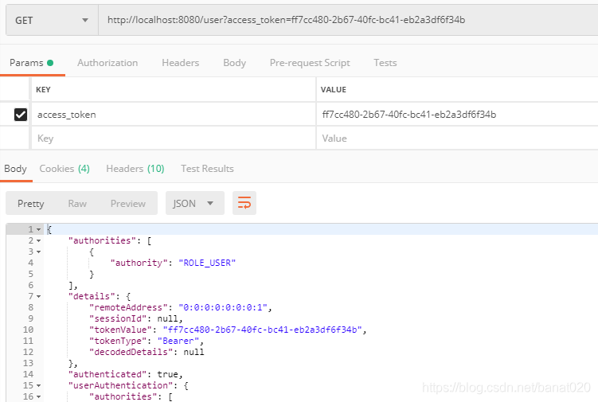Go to the Tests tab

385,63
